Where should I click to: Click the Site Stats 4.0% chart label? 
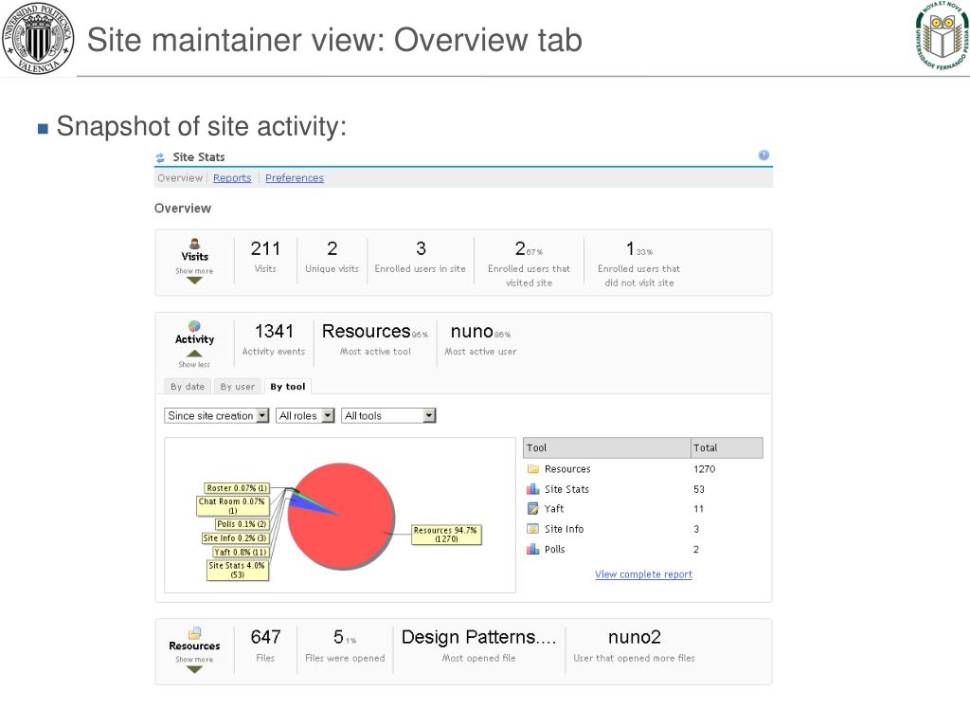tap(238, 570)
